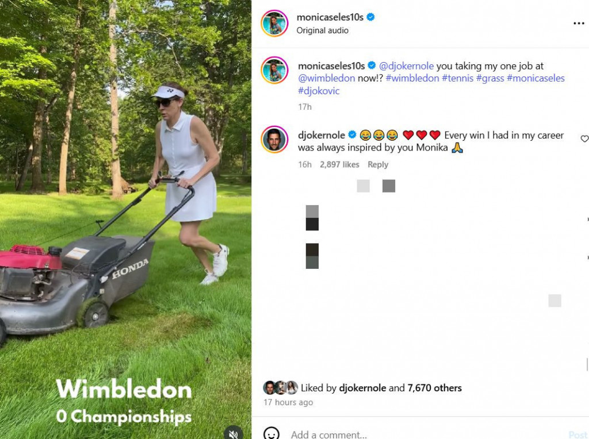
Task: Open the #djokovic hashtag
Action: tap(319, 90)
